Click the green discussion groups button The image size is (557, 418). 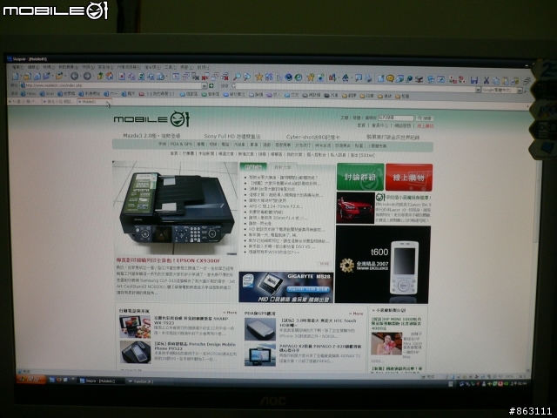tap(360, 177)
